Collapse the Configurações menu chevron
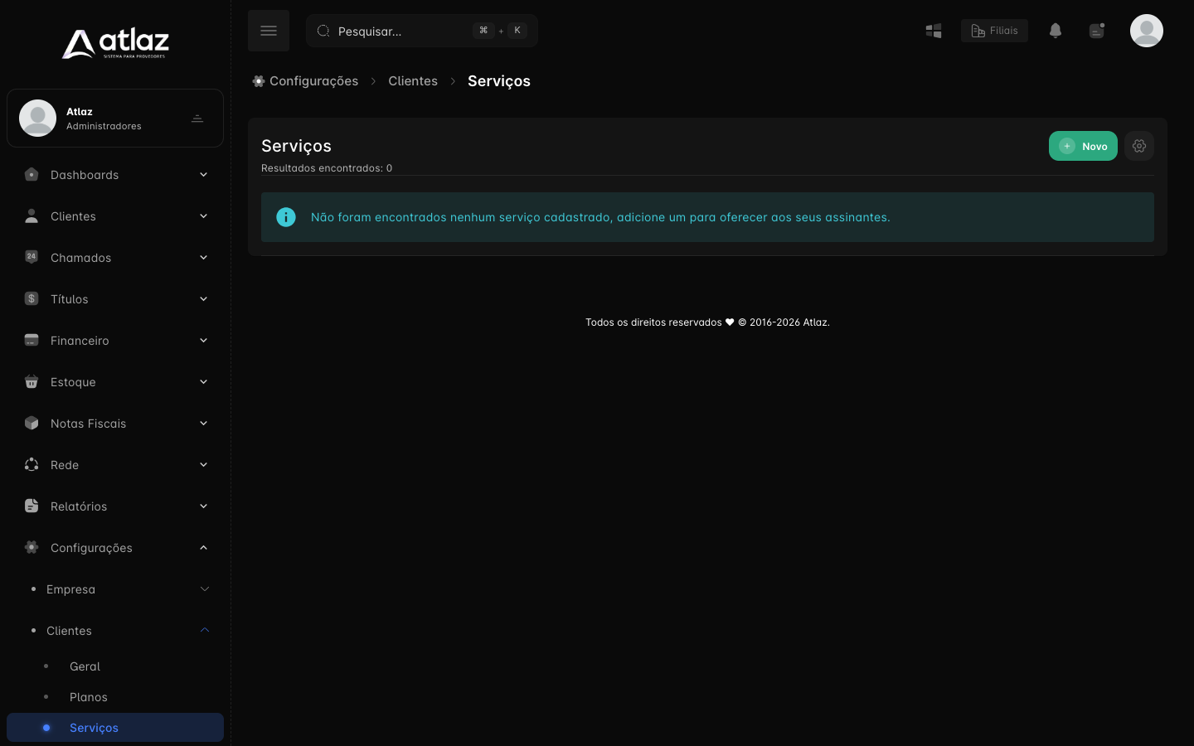1194x746 pixels. click(203, 547)
